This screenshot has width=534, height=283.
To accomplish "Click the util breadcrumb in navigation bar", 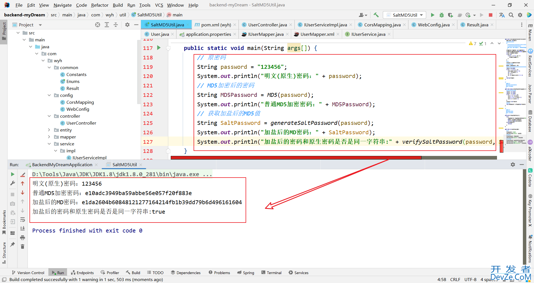I will click(123, 15).
